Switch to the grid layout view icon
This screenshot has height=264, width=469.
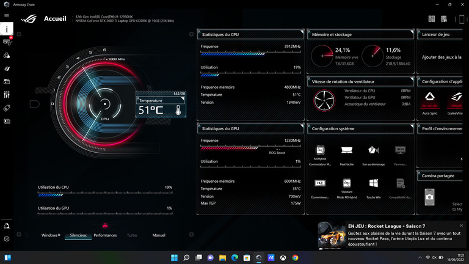[431, 19]
